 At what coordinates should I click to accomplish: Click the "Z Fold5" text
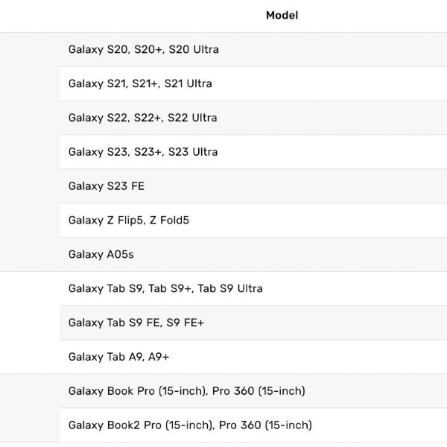(x=169, y=221)
